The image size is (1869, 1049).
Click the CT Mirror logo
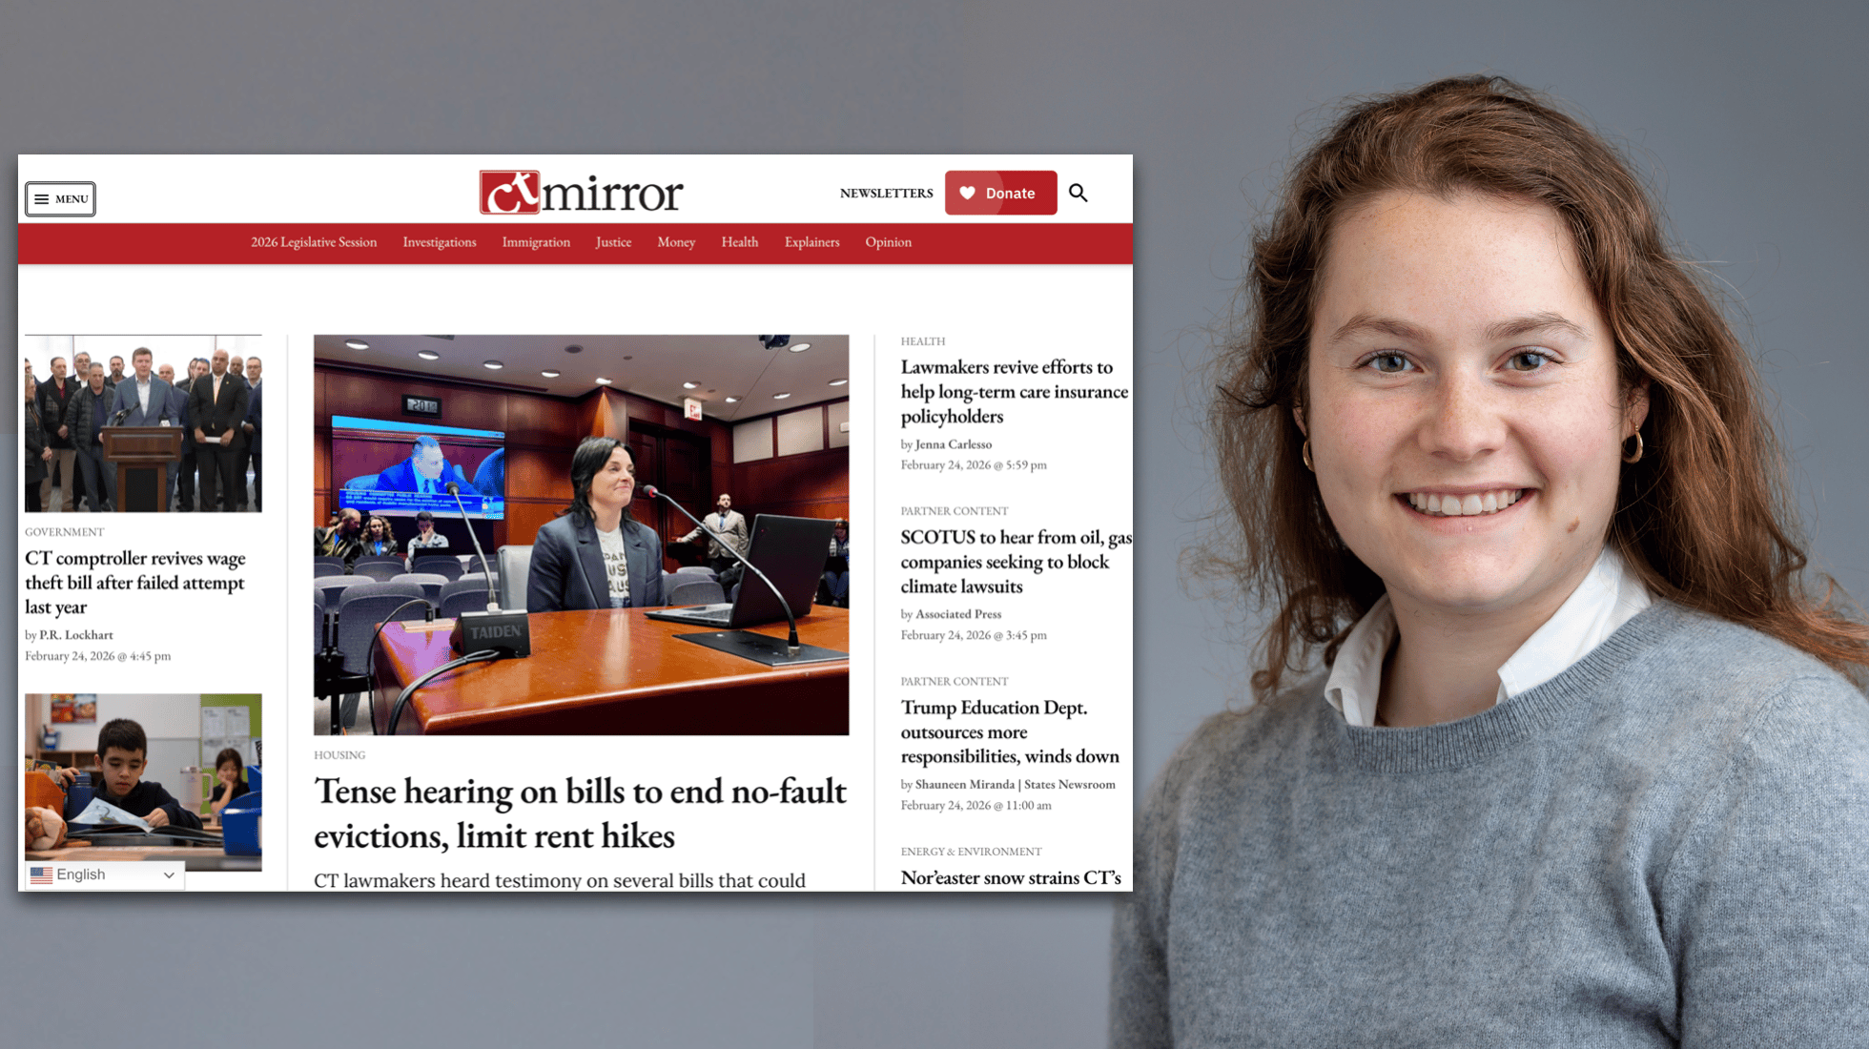(x=581, y=193)
